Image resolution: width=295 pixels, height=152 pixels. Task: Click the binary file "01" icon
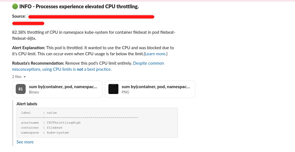(x=21, y=89)
